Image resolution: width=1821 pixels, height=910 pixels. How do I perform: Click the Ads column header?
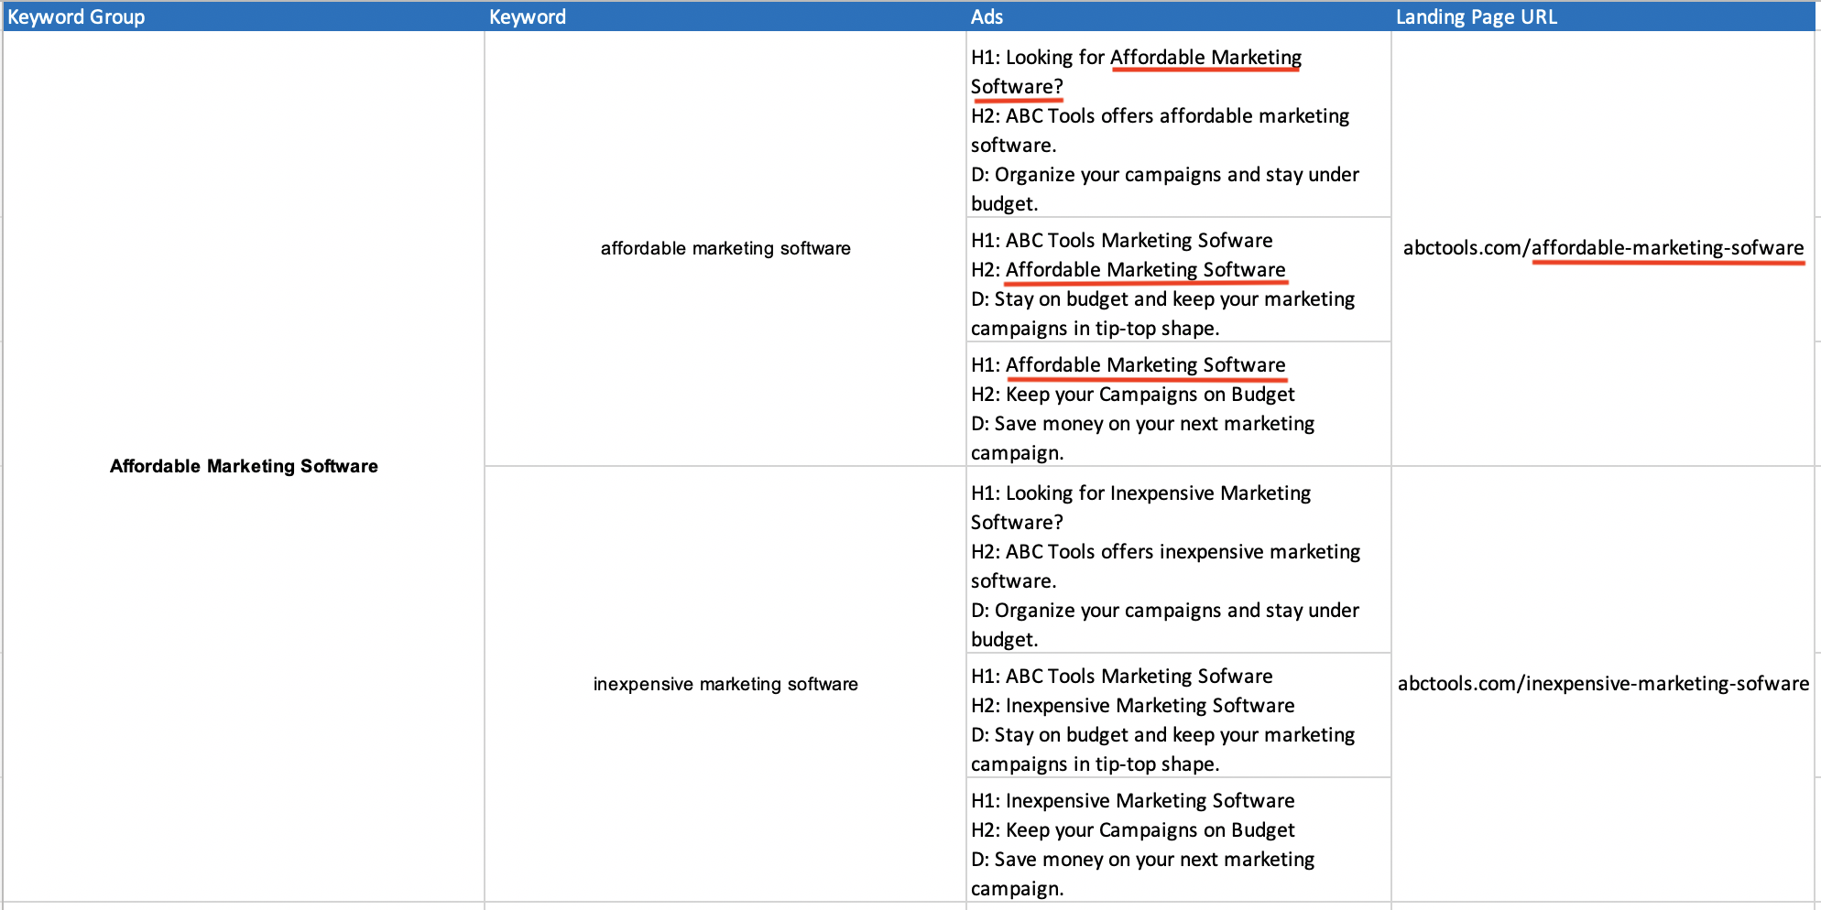tap(1179, 16)
